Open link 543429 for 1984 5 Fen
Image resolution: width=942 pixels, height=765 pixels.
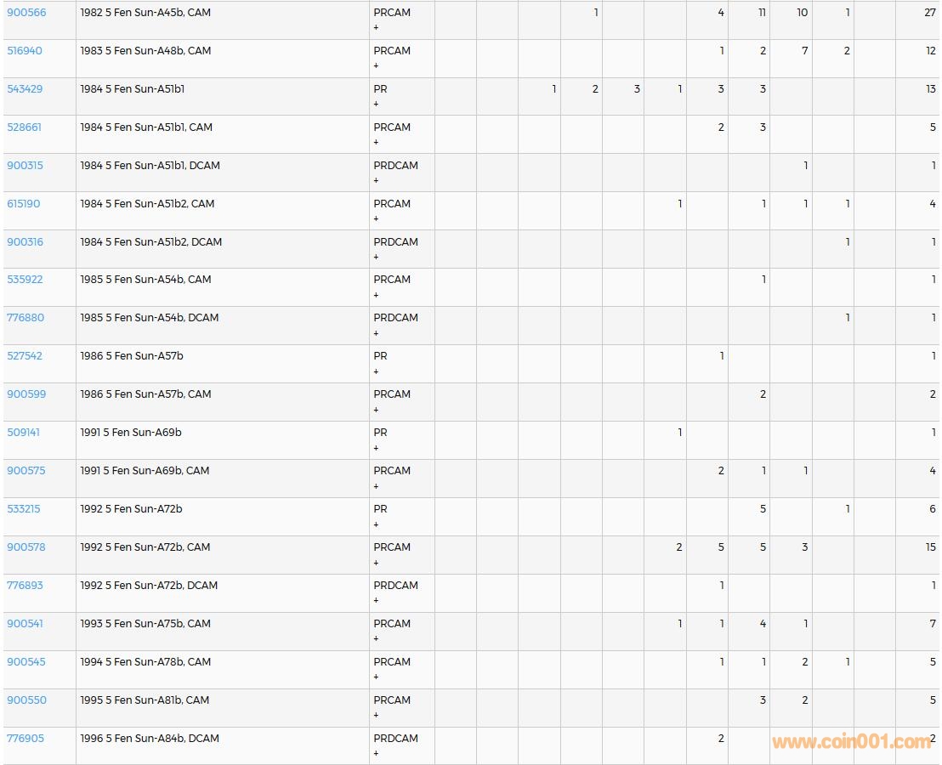pos(25,89)
